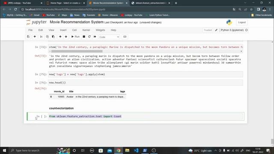Move selected cell up arrow
Screen dimensions: 274x154
tap(60, 37)
